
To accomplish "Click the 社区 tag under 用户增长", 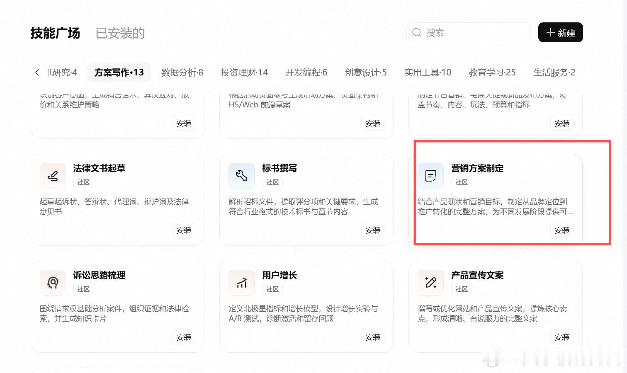I will point(272,289).
